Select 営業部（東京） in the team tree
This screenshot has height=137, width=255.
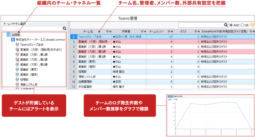tap(29, 70)
